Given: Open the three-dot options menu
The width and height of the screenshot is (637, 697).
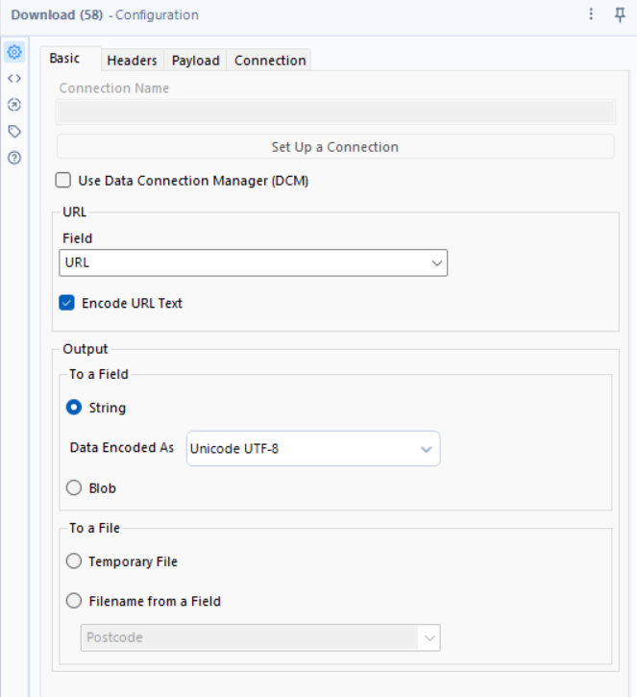Looking at the screenshot, I should point(592,14).
